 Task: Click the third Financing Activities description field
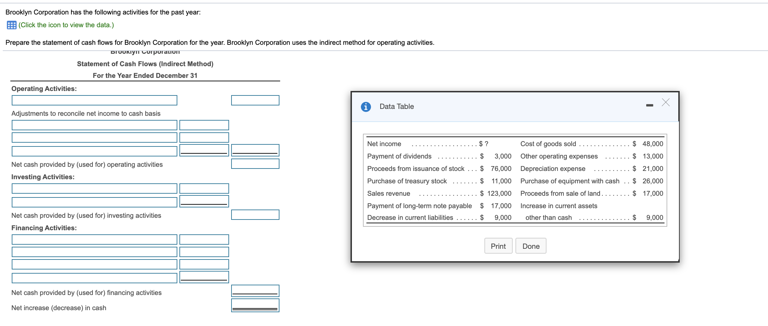95,264
